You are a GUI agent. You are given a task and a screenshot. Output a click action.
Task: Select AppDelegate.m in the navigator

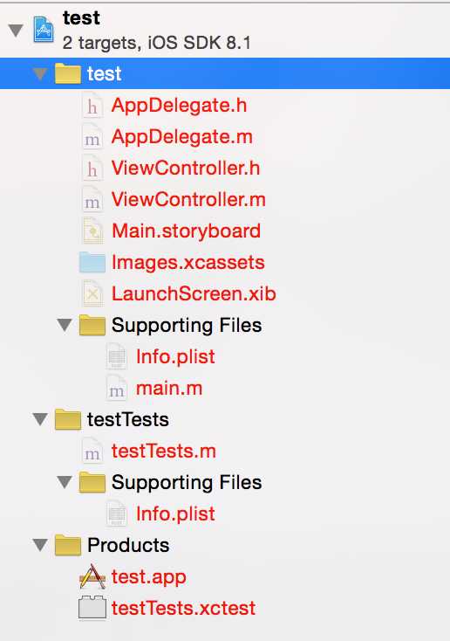pyautogui.click(x=182, y=136)
